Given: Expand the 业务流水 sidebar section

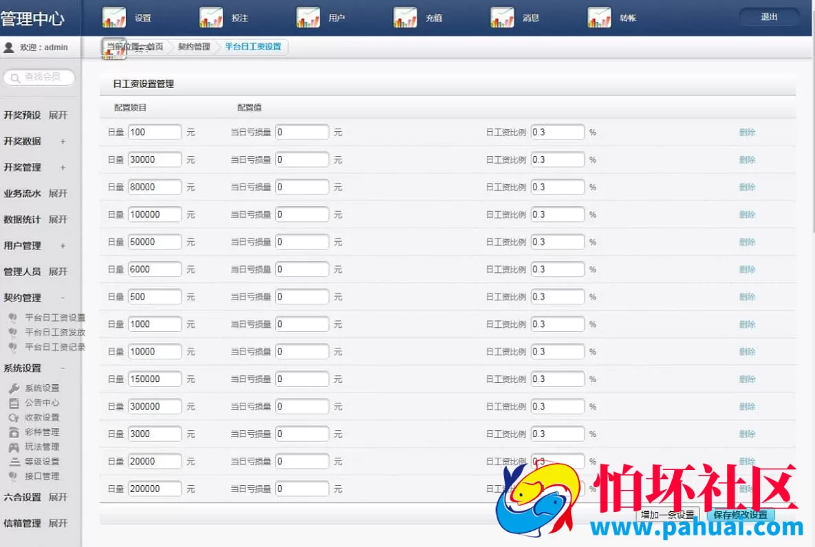Looking at the screenshot, I should point(58,193).
